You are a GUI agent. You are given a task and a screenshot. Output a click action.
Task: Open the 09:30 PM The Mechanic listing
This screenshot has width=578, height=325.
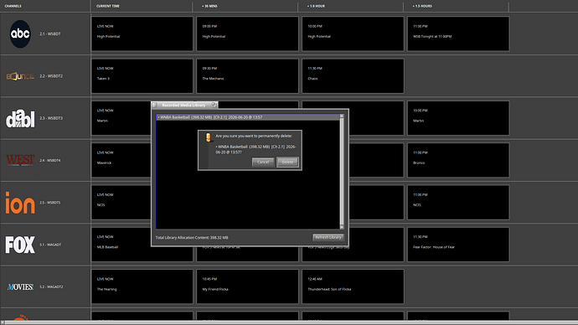pyautogui.click(x=247, y=76)
